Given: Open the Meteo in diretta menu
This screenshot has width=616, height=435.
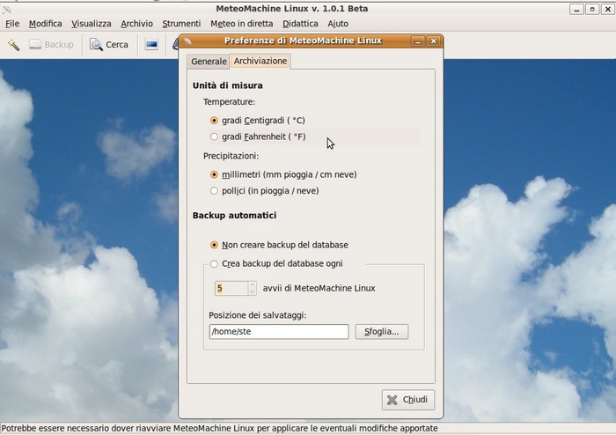Looking at the screenshot, I should pos(242,24).
